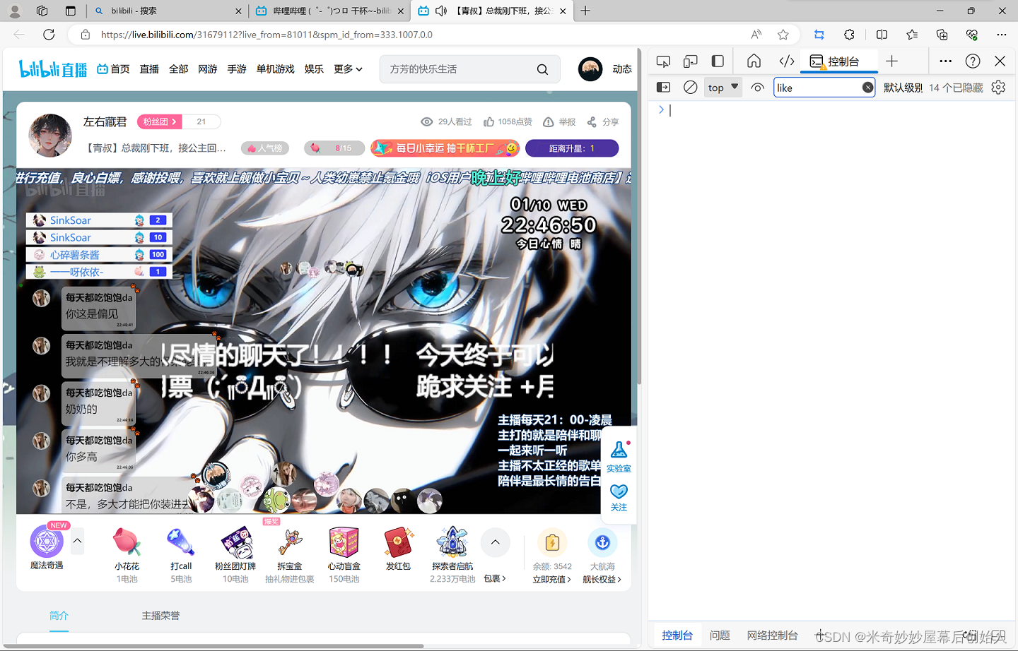Click the inspect element picker in DevTools
Viewport: 1018px width, 651px height.
click(x=663, y=61)
